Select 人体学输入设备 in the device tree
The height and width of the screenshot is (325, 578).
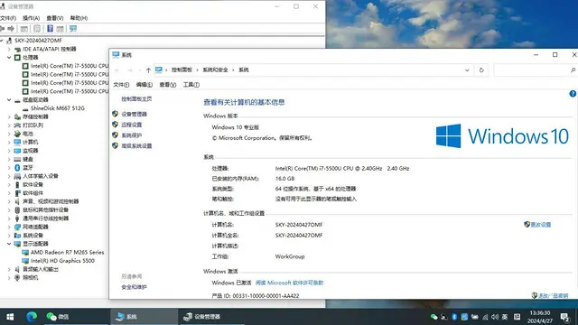(x=41, y=176)
